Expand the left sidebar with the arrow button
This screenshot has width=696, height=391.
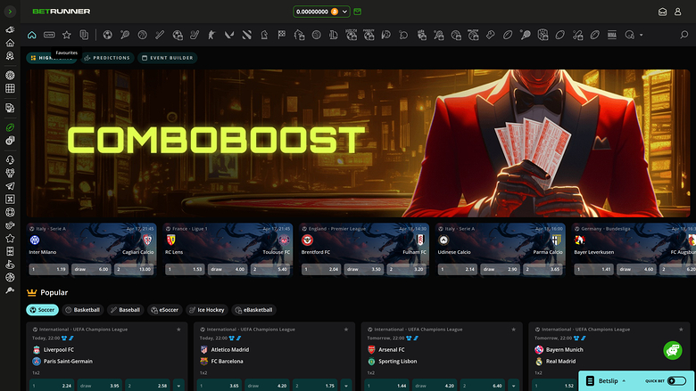(x=10, y=12)
